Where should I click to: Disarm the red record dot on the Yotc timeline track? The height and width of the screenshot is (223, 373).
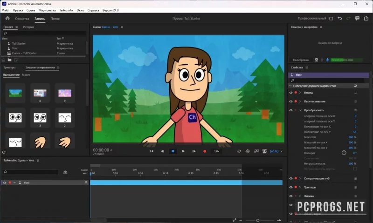coord(10,182)
